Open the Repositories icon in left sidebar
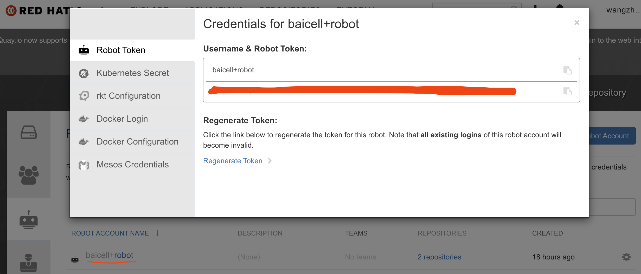Image resolution: width=641 pixels, height=274 pixels. 29,132
